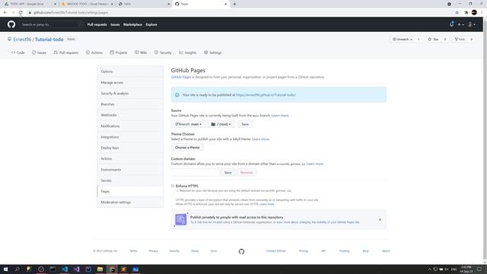The height and width of the screenshot is (274, 487).
Task: Star the repository
Action: tap(433, 40)
